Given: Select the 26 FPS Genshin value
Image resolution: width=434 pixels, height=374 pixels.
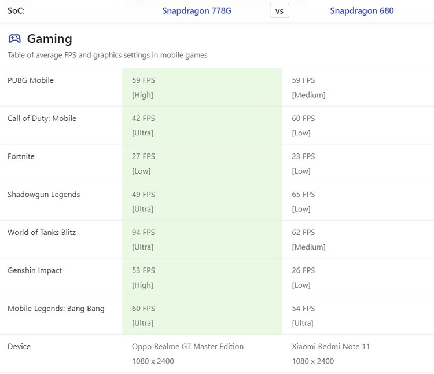Looking at the screenshot, I should tap(303, 270).
